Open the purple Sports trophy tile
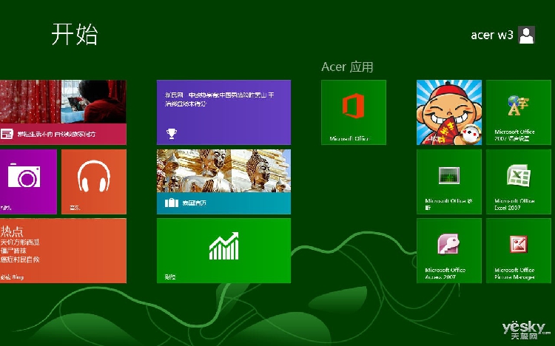555x346 pixels. [x=223, y=112]
